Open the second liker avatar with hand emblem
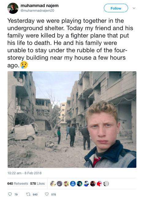 coord(59,184)
